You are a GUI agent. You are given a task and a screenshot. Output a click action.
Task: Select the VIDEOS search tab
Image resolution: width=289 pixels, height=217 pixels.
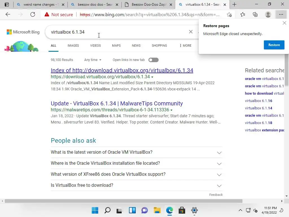coord(95,45)
